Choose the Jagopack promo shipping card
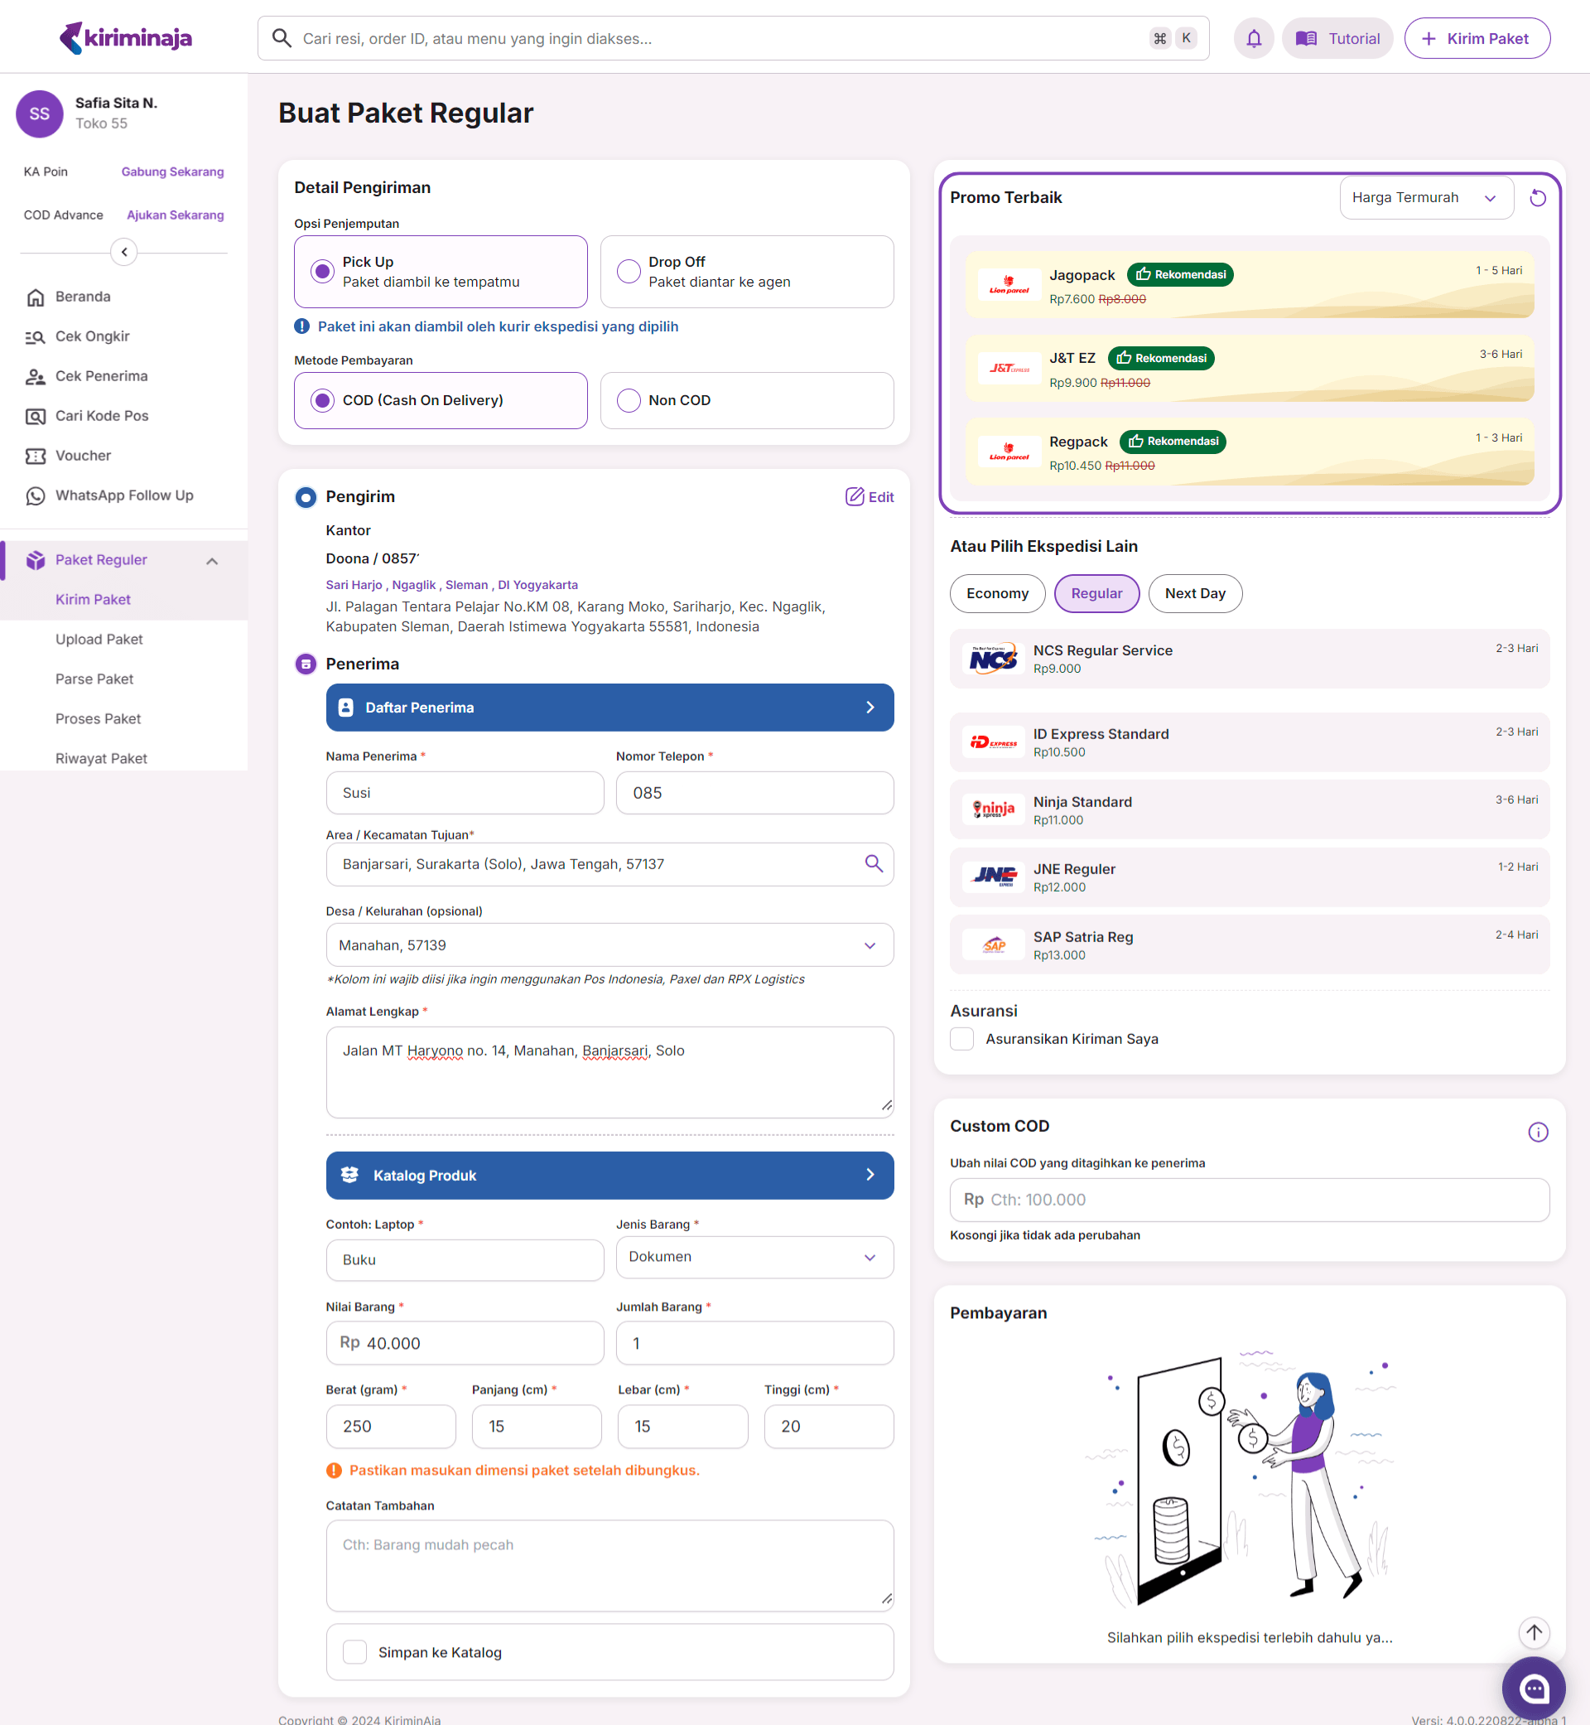Screen dimensions: 1590x1725 pyautogui.click(x=1249, y=285)
